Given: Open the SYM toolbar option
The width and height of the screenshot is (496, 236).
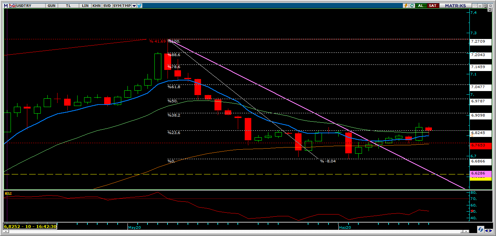Looking at the screenshot, I should tap(117, 6).
